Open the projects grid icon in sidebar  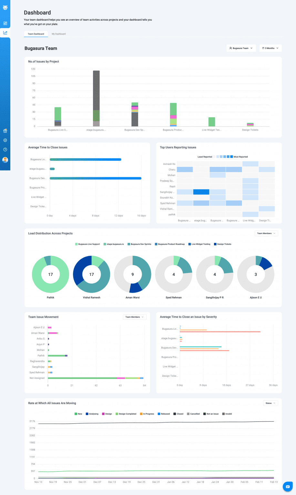click(x=5, y=23)
